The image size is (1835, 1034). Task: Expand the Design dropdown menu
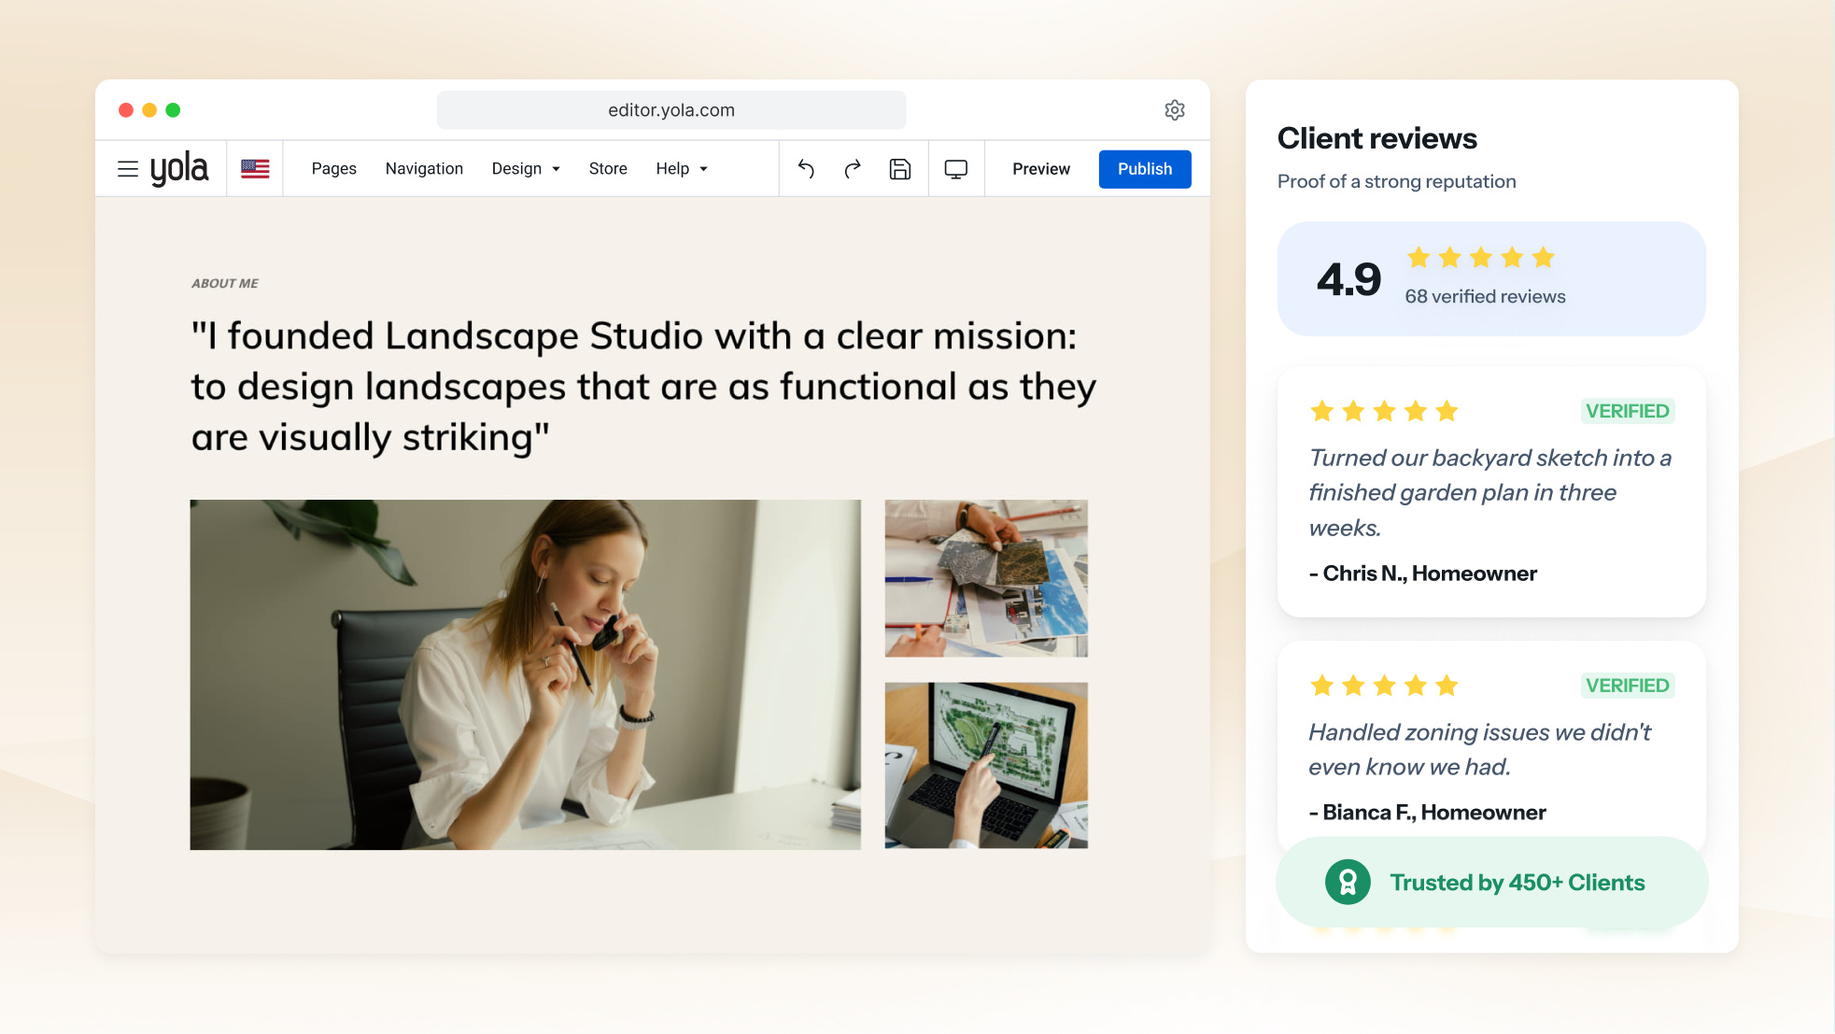point(526,169)
